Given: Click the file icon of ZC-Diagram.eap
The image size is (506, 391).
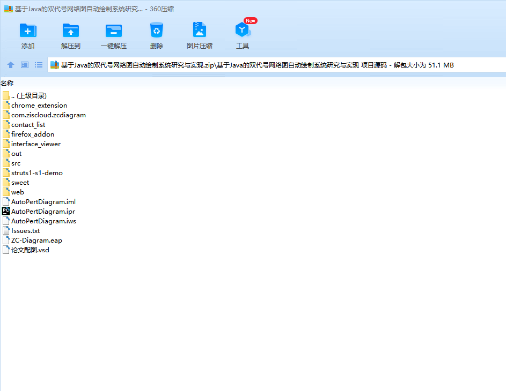Looking at the screenshot, I should coord(6,240).
